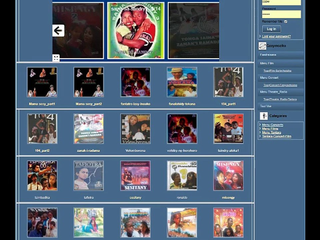Click the Mama sosy_part2 title text
This screenshot has height=240, width=320.
pos(89,104)
